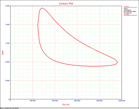Screen dimensions: 139x109
Task: Select the "Eta (Hr)" horizontal axis label
Action: (x=66, y=105)
